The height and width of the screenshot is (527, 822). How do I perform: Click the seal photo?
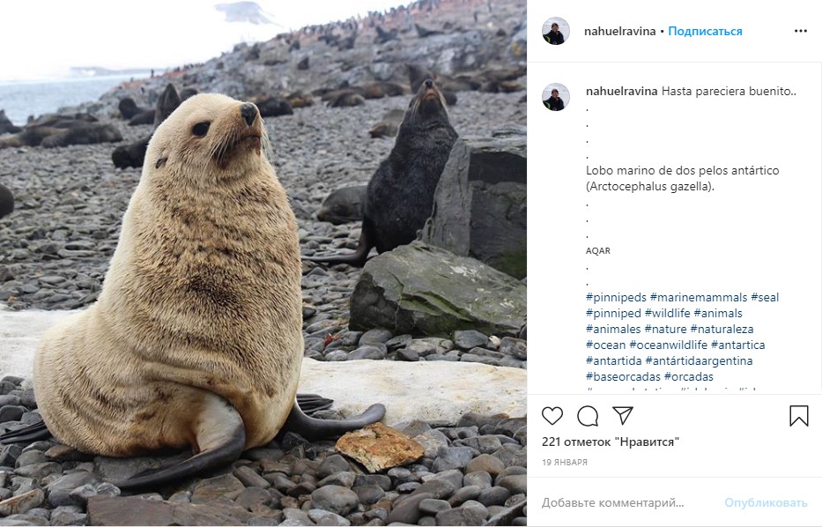coord(263,263)
